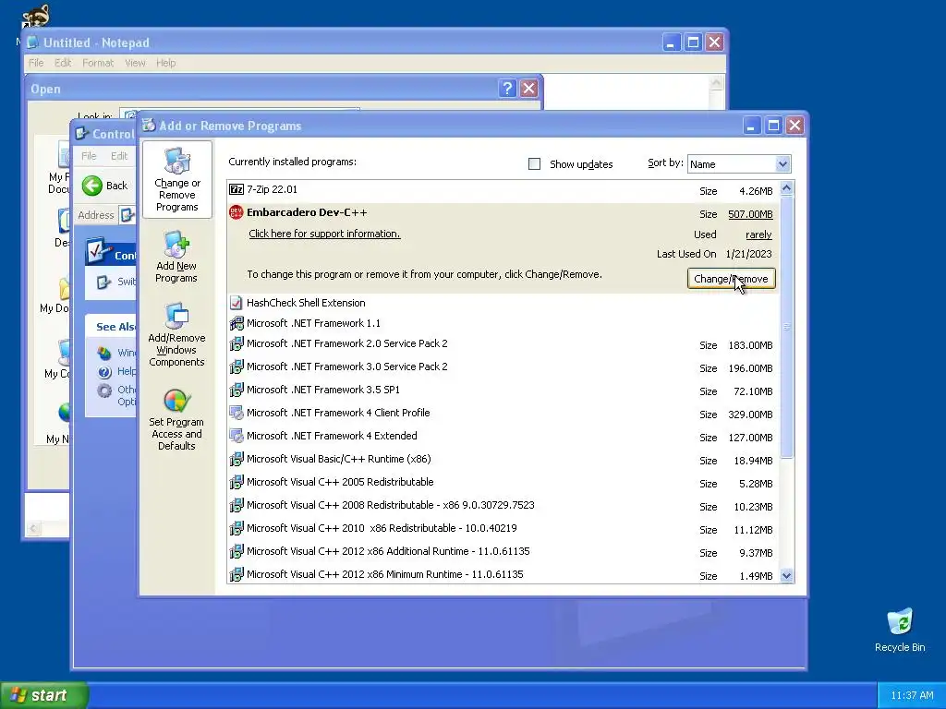This screenshot has height=709, width=946.
Task: Click the program list scrollbar thumb
Action: coord(786,326)
